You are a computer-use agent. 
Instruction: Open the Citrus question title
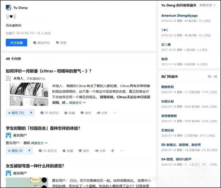point(49,71)
